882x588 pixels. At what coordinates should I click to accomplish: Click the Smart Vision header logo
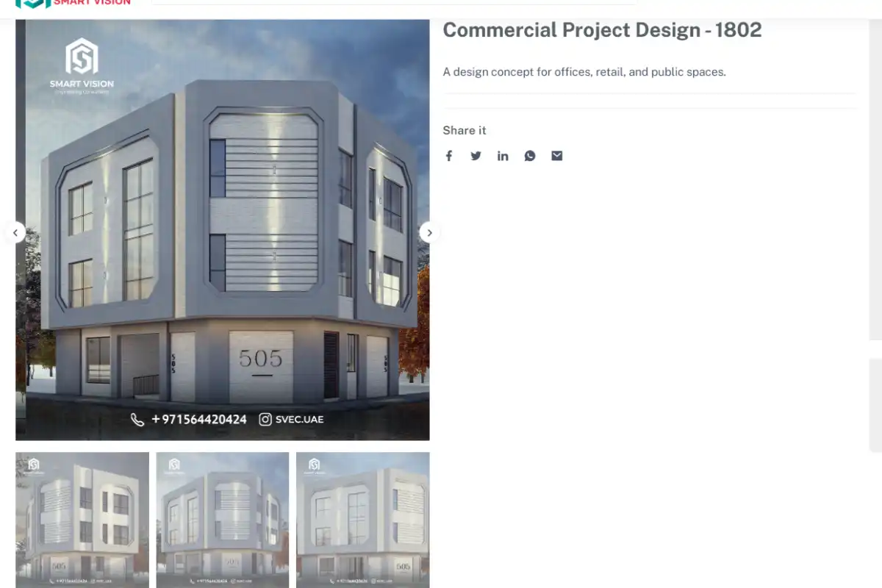click(x=73, y=4)
